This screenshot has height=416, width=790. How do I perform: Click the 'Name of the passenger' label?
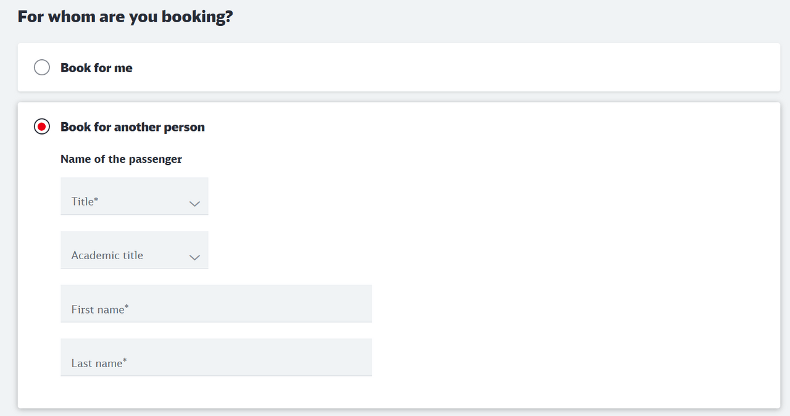[121, 159]
